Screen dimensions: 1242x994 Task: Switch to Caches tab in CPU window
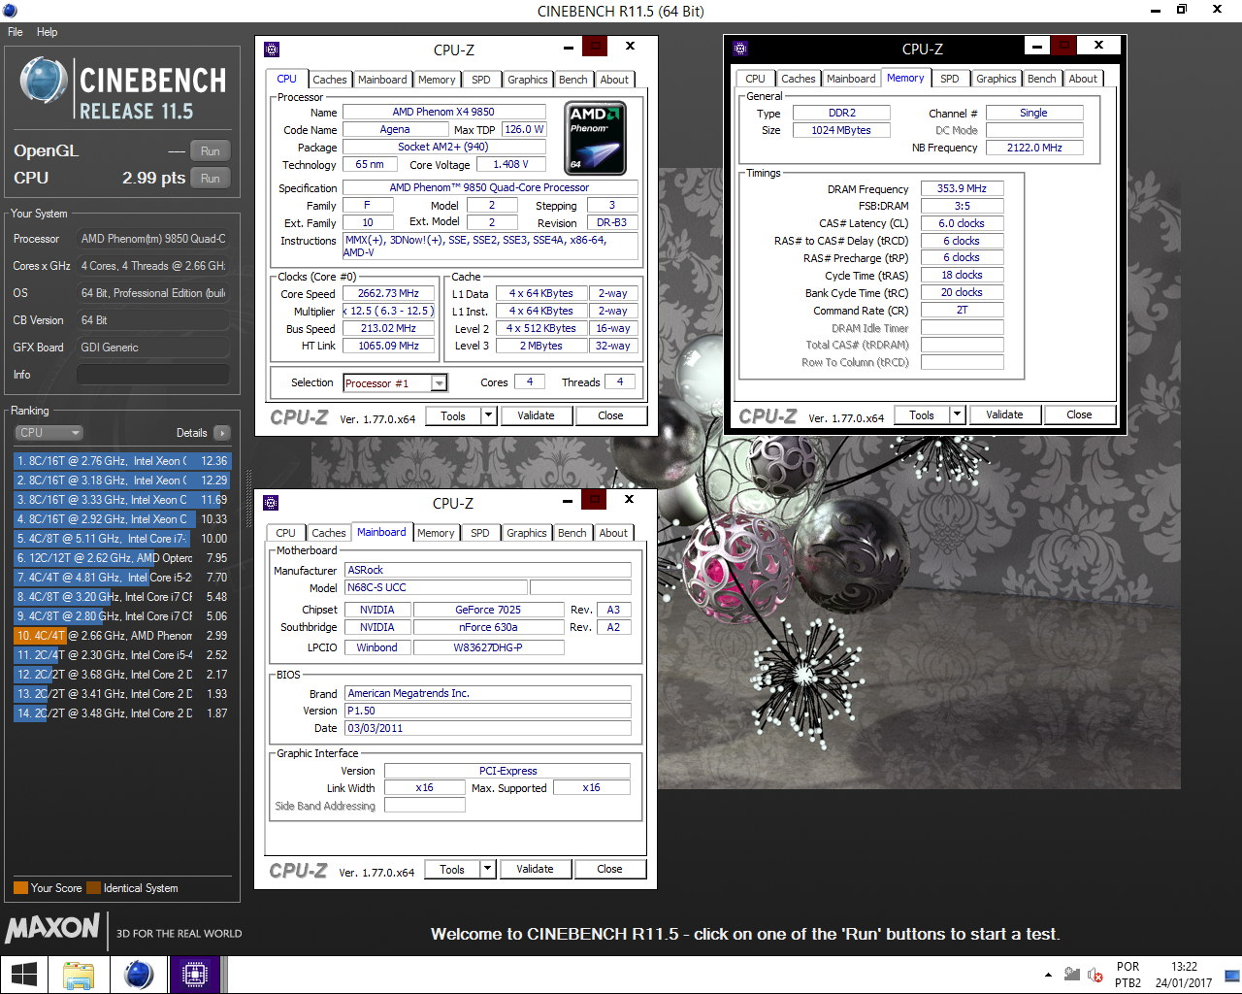pos(329,80)
